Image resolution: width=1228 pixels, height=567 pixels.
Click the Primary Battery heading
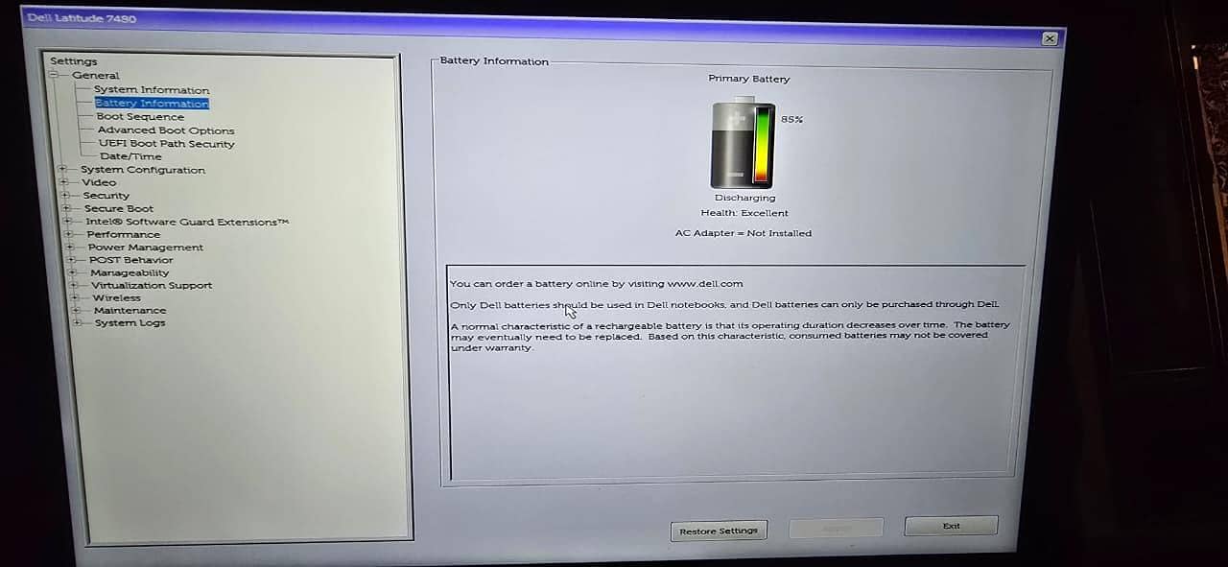coord(749,79)
